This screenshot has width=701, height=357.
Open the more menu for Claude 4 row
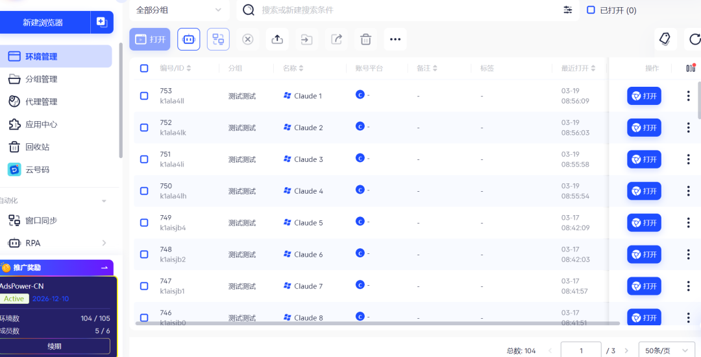point(689,191)
